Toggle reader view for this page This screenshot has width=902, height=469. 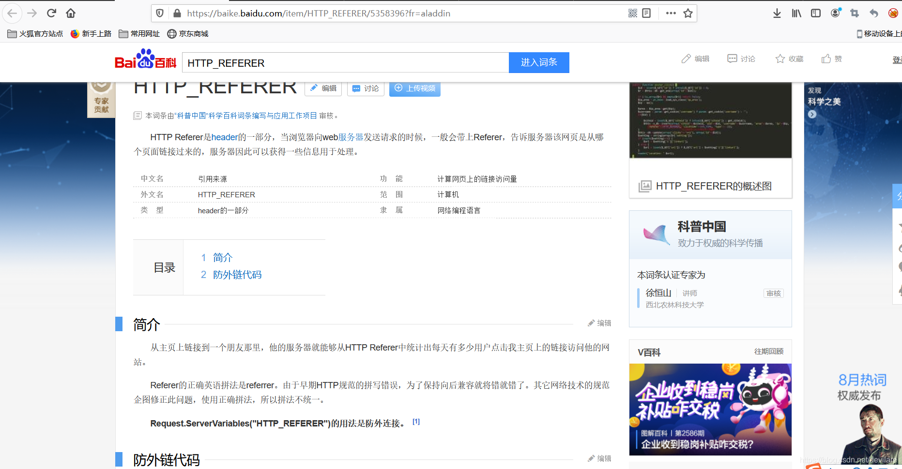[x=646, y=13]
